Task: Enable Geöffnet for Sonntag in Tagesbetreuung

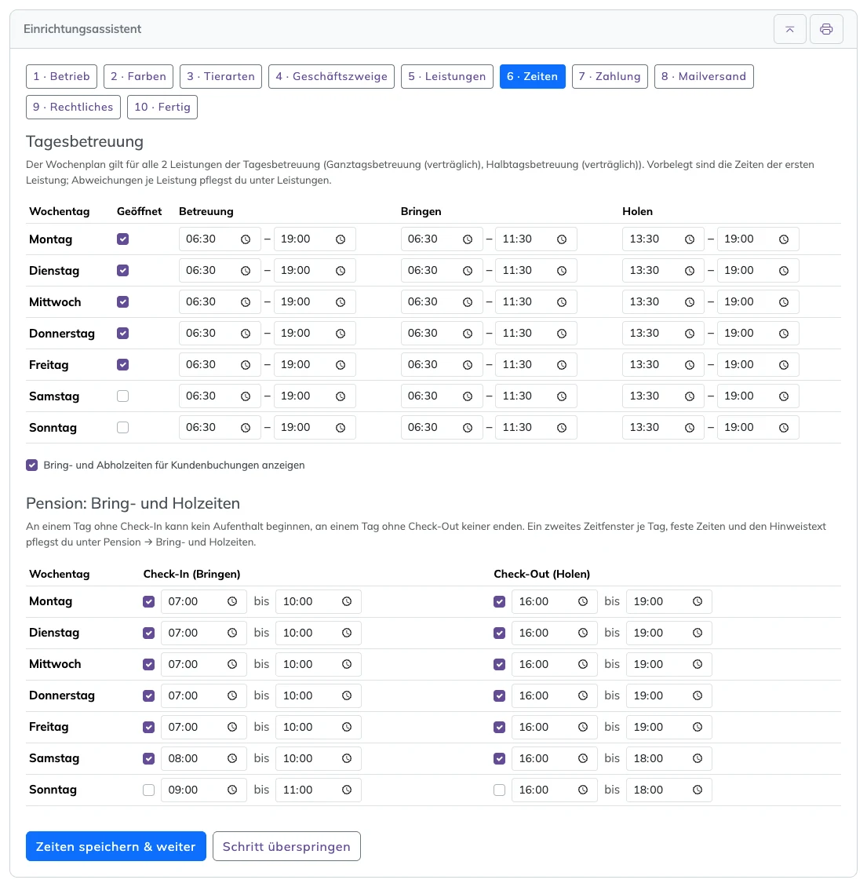Action: point(122,428)
